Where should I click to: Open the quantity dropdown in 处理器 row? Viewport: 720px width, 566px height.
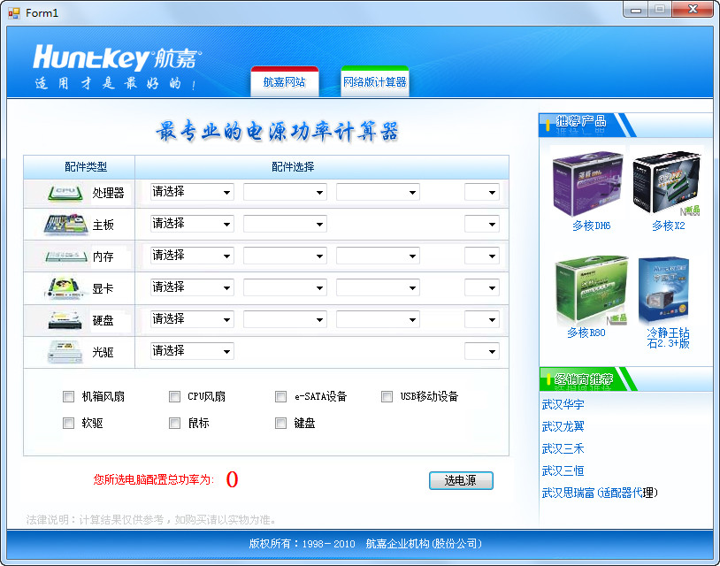482,192
